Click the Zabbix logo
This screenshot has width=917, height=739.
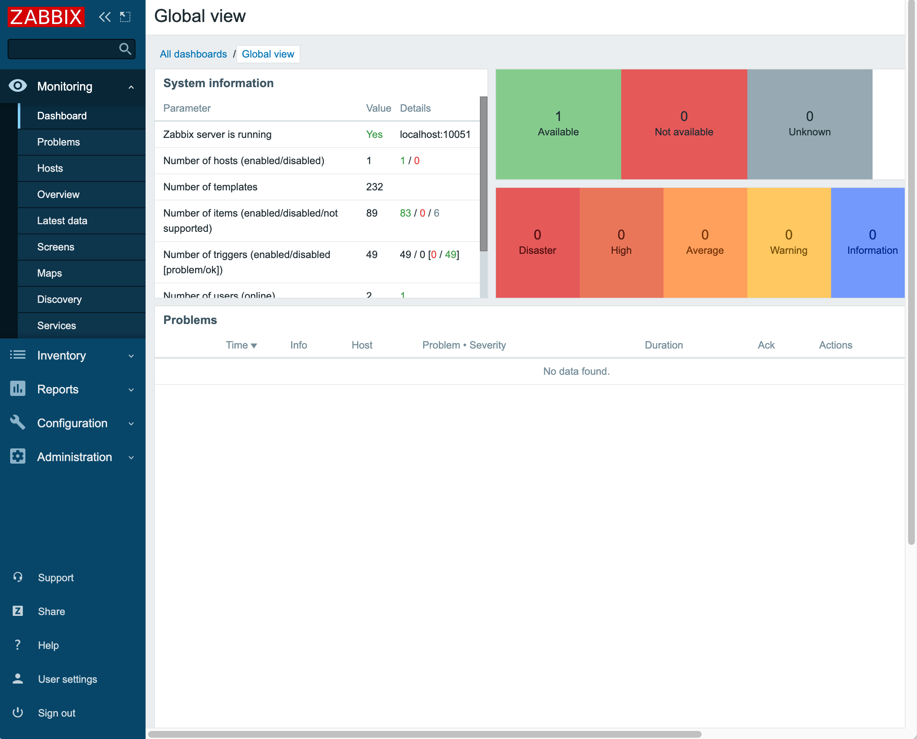(x=46, y=17)
